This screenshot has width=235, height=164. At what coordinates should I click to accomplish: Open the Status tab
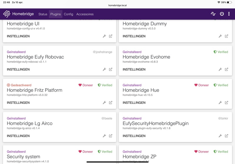tap(43, 14)
